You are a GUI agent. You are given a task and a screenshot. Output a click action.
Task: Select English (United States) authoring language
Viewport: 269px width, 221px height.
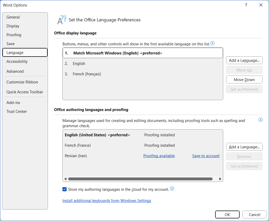tap(143, 135)
